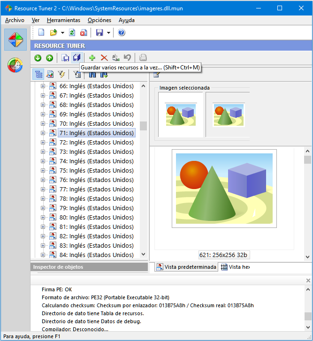Select tree item 70: Inglés (Estados Unidos)
Image resolution: width=313 pixels, height=341 pixels.
pos(97,123)
